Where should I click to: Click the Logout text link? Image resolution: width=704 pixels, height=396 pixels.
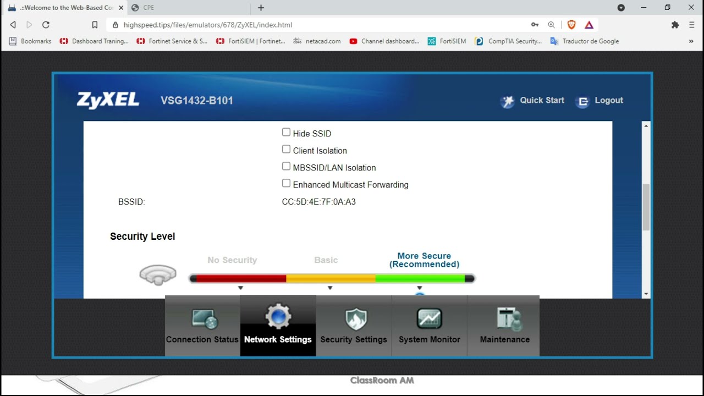pos(609,100)
